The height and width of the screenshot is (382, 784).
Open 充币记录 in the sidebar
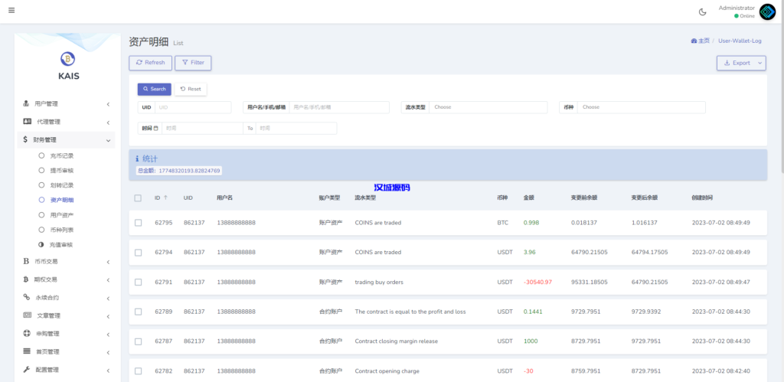(x=61, y=155)
